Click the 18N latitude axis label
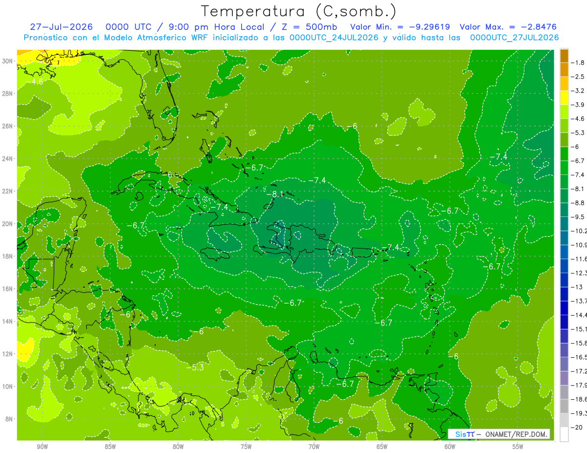 point(8,256)
